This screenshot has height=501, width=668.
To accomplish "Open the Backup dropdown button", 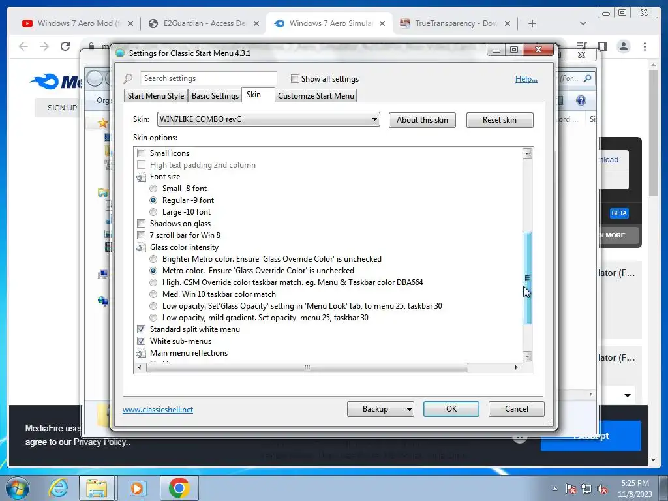I will (x=380, y=409).
